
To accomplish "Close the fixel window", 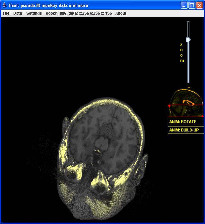I will [x=199, y=5].
